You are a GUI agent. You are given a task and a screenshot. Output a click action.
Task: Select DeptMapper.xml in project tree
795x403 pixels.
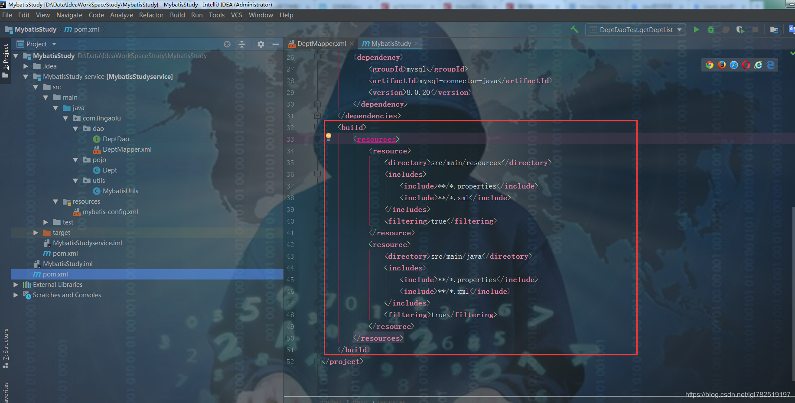click(x=127, y=149)
